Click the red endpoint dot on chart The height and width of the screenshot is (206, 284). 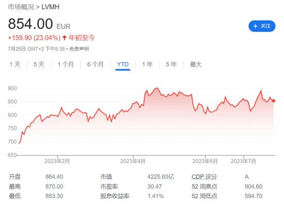pyautogui.click(x=274, y=101)
